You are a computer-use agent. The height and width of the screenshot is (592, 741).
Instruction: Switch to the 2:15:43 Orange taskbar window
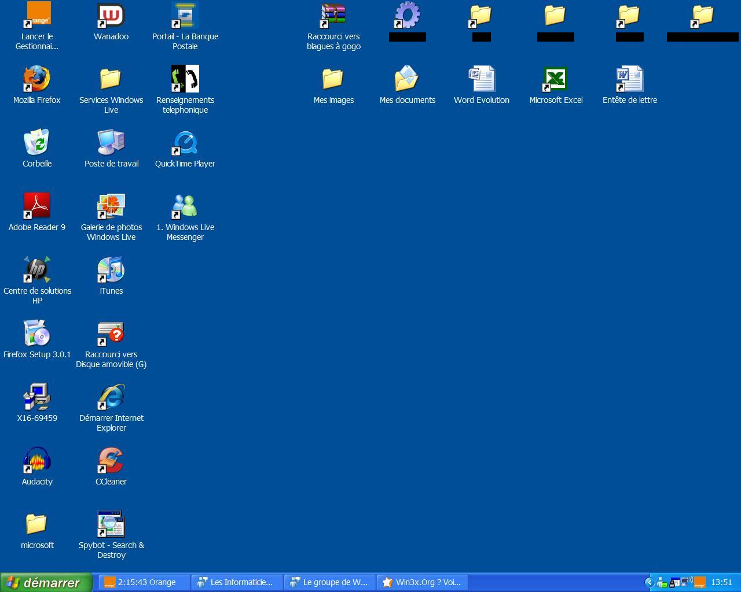pos(145,582)
